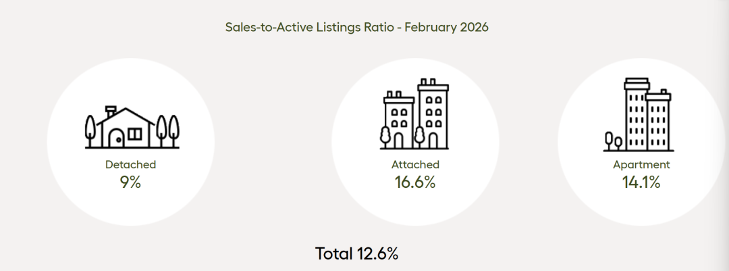
Task: Select the Attached label
Action: [x=415, y=164]
